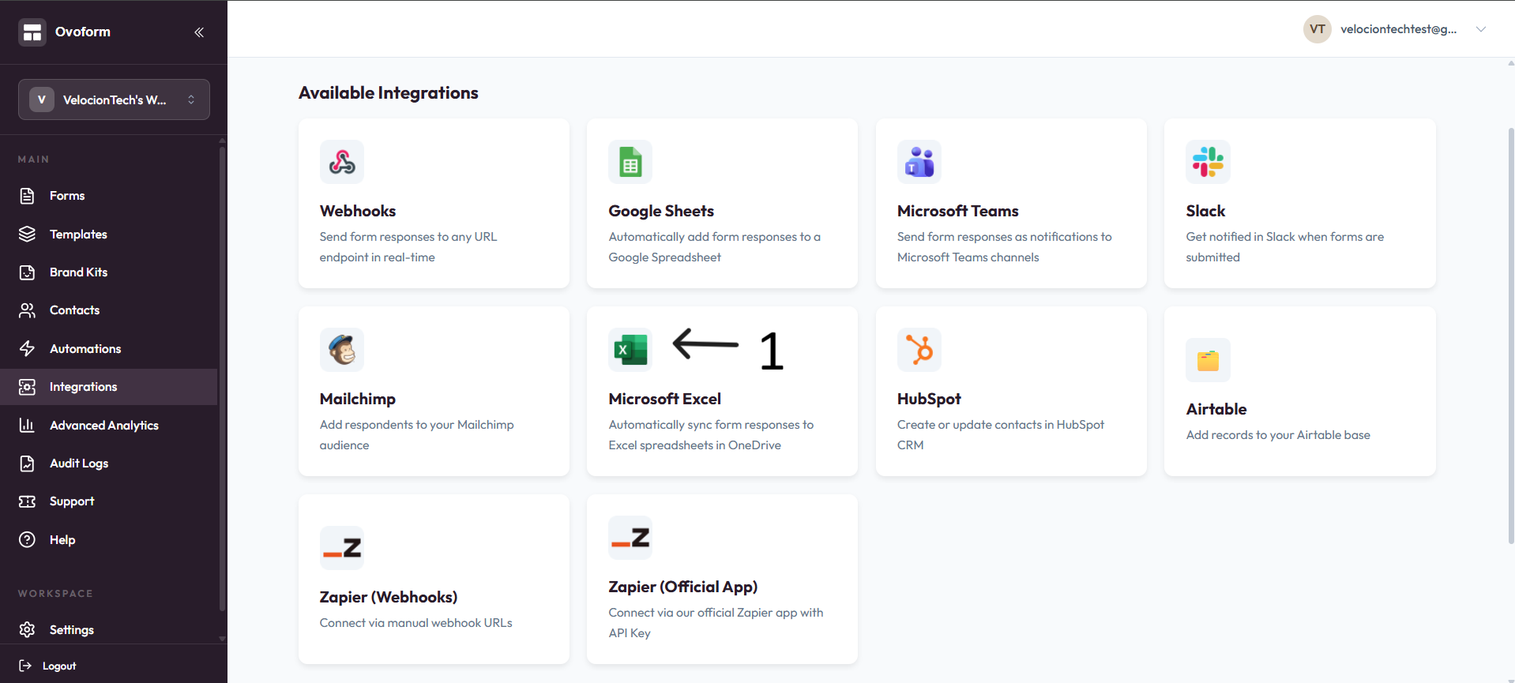Click the Microsoft Excel icon
Viewport: 1515px width, 683px height.
pyautogui.click(x=630, y=350)
